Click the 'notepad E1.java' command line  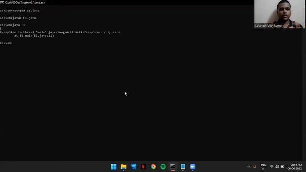click(20, 11)
